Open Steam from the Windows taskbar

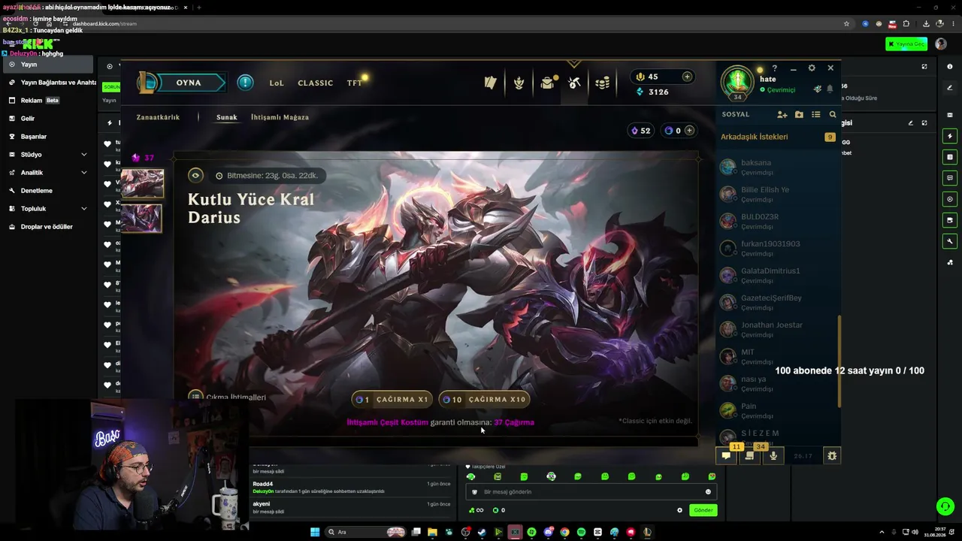pos(482,532)
